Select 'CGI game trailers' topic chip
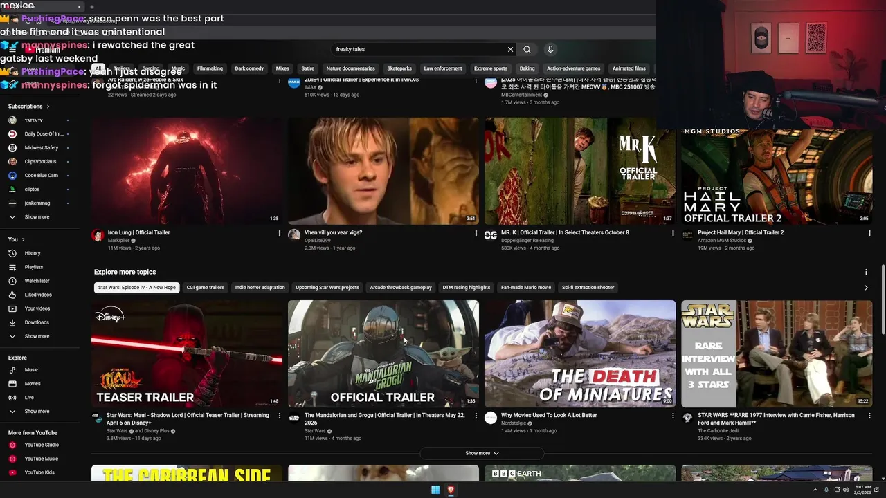This screenshot has width=886, height=498. coord(206,287)
